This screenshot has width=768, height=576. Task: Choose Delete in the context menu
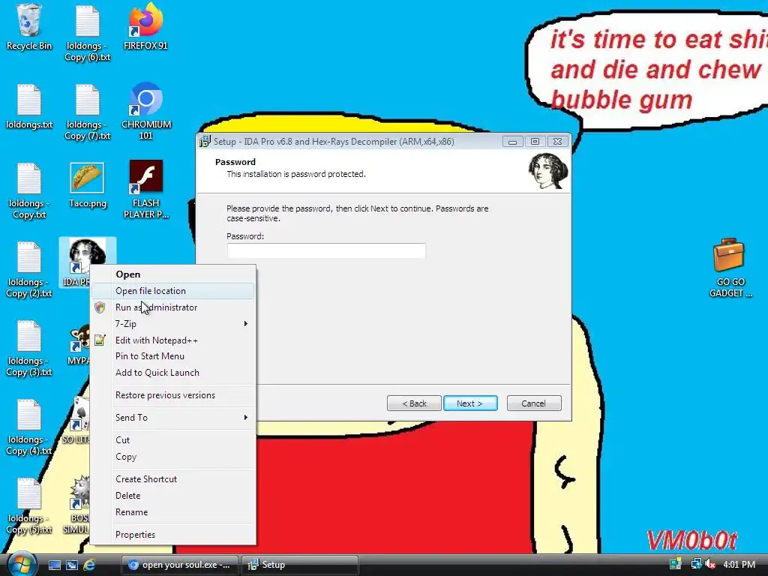tap(173, 496)
